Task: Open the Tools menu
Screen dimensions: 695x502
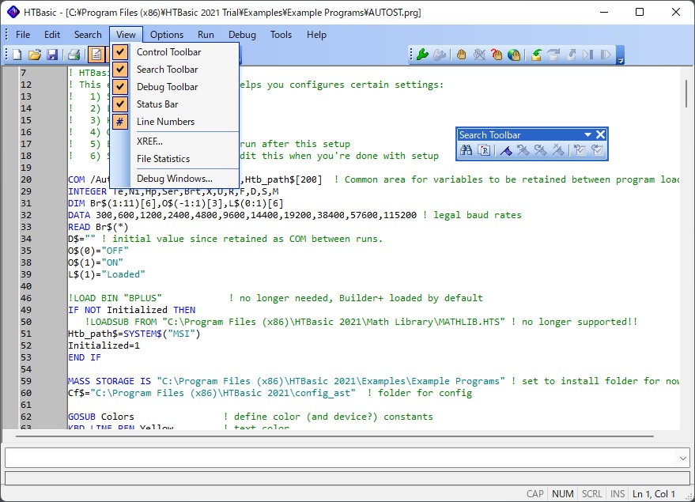Action: tap(281, 35)
